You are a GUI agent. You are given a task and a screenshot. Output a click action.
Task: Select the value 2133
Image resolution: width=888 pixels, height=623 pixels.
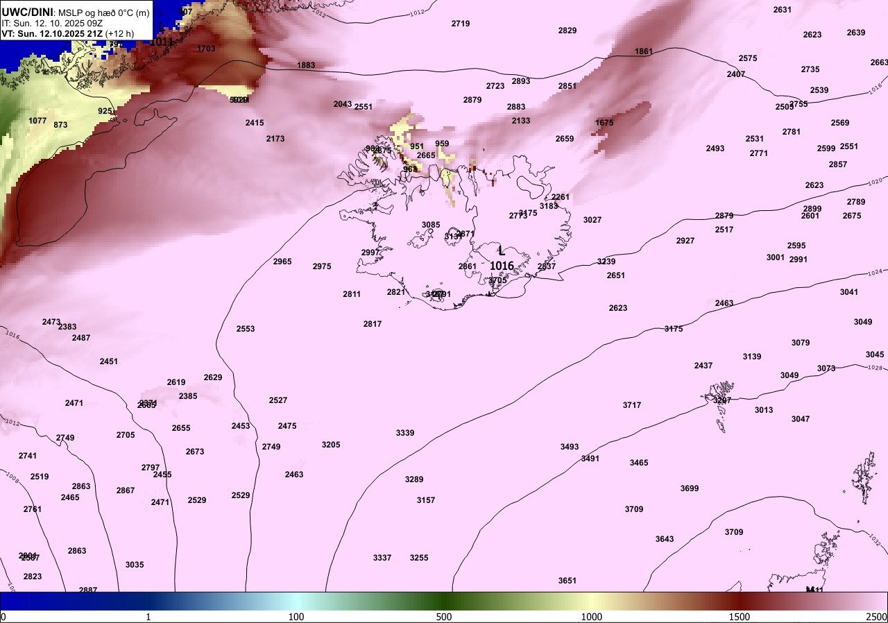point(521,121)
